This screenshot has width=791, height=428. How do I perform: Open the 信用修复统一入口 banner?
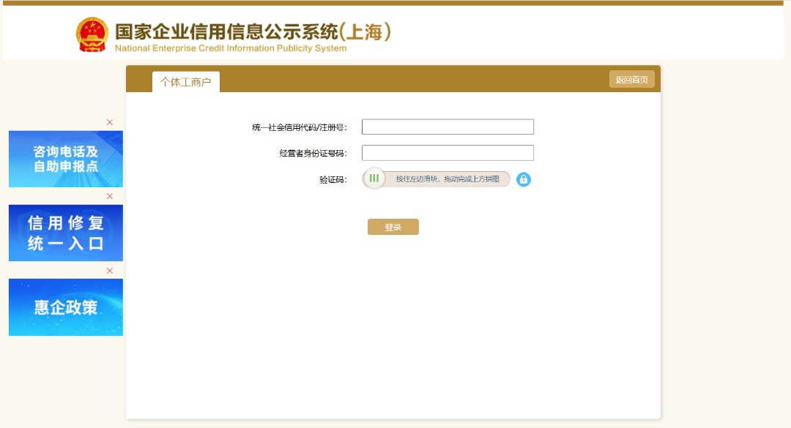(66, 233)
